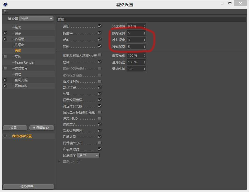Viewport: 249px width, 192px height.
Task: Click the 跟踪深度 stepper arrows
Action: 144,33
